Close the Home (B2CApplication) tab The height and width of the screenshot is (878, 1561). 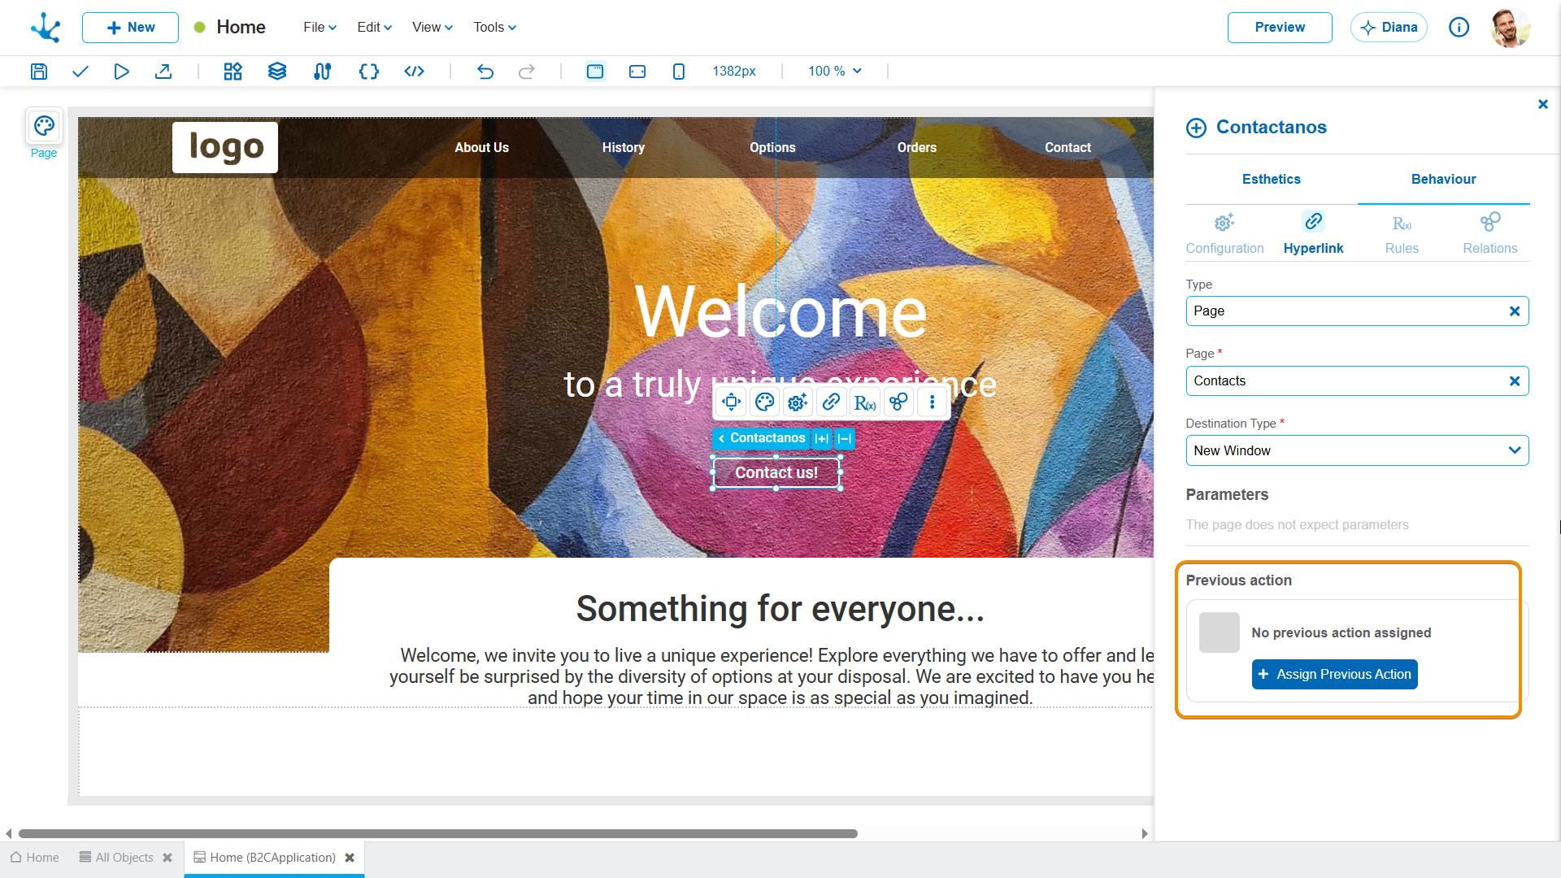(x=350, y=858)
